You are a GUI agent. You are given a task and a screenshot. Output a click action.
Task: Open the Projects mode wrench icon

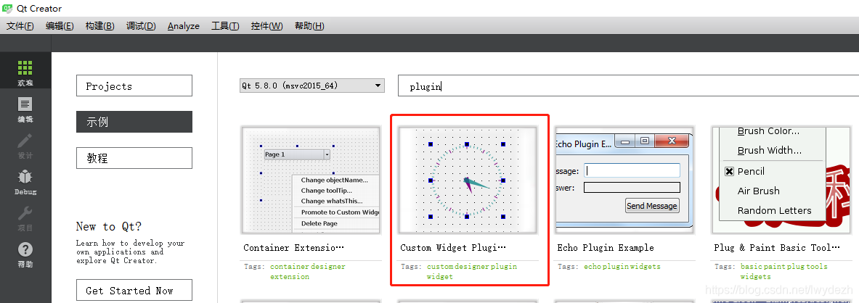[25, 213]
